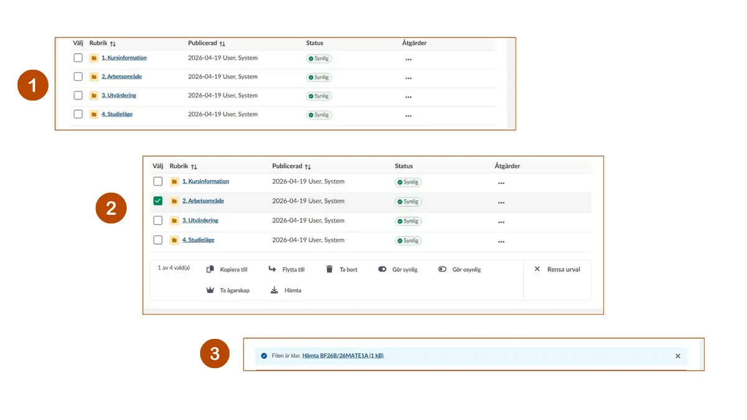
Task: Open actions menu for 1. Kursinformation in panel 1
Action: [x=408, y=60]
